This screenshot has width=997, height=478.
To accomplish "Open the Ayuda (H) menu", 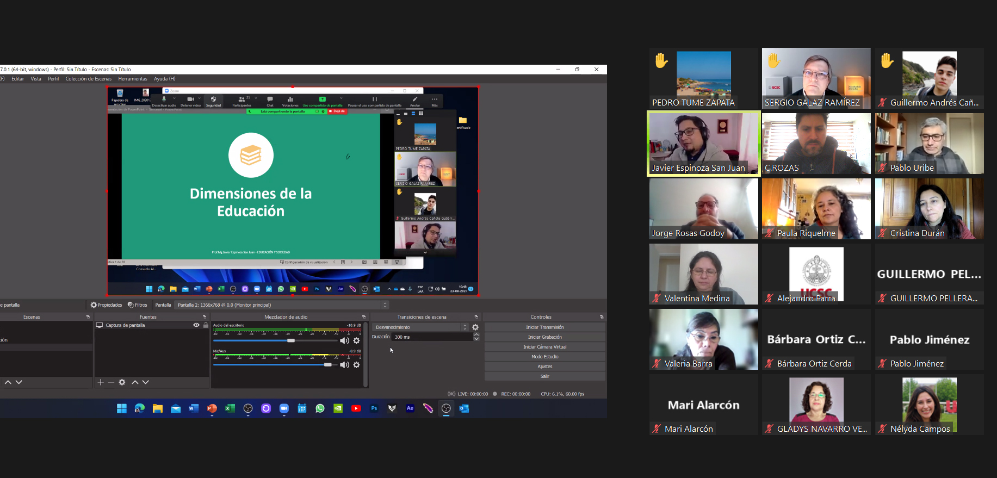I will click(x=165, y=79).
